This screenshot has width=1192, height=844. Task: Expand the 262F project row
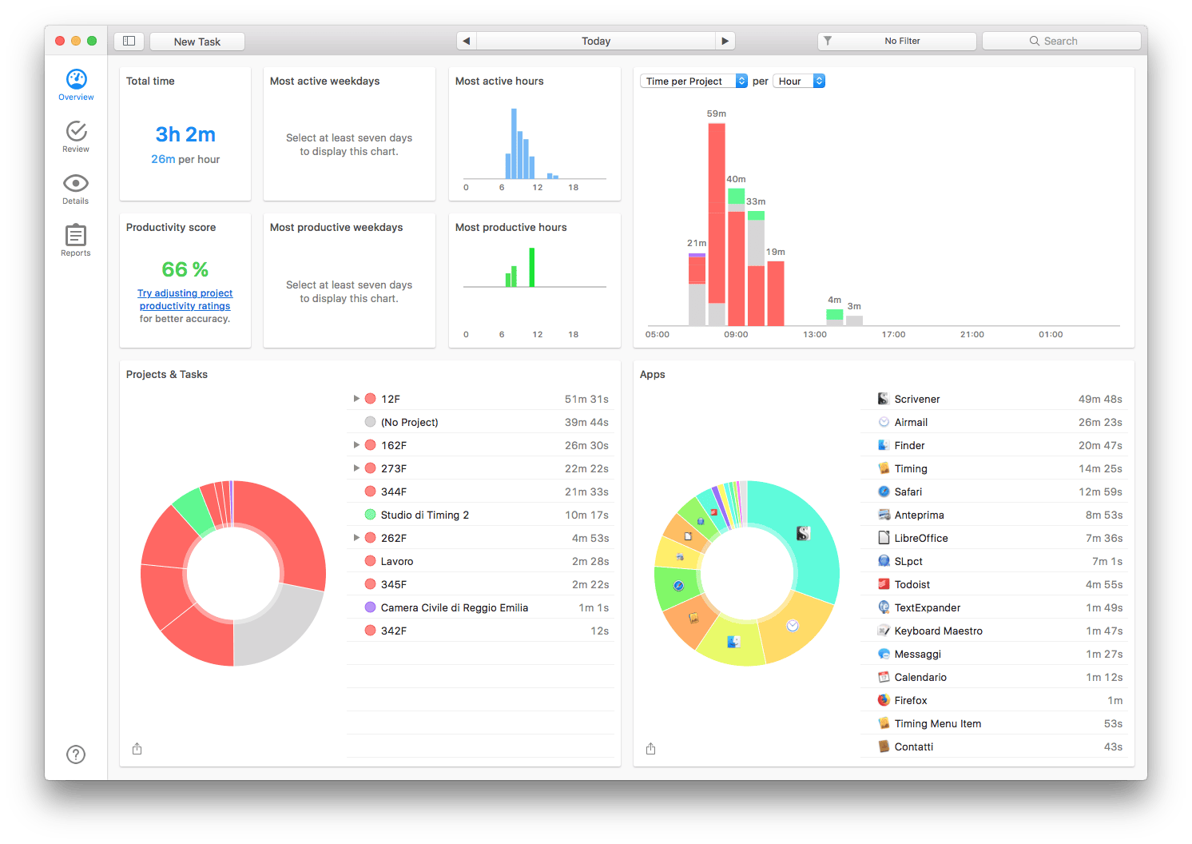coord(356,537)
